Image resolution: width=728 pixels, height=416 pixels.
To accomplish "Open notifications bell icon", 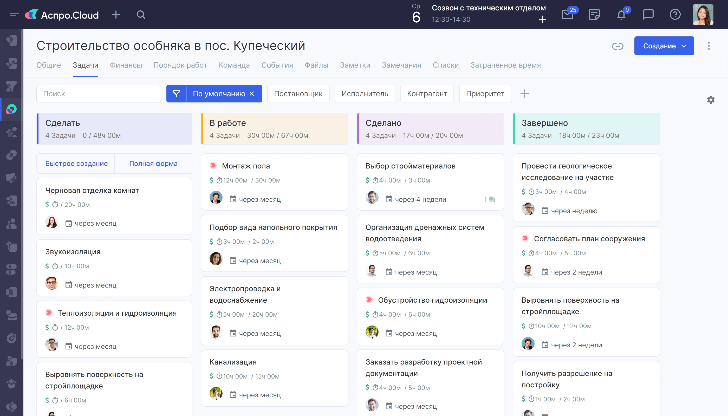I will 621,15.
